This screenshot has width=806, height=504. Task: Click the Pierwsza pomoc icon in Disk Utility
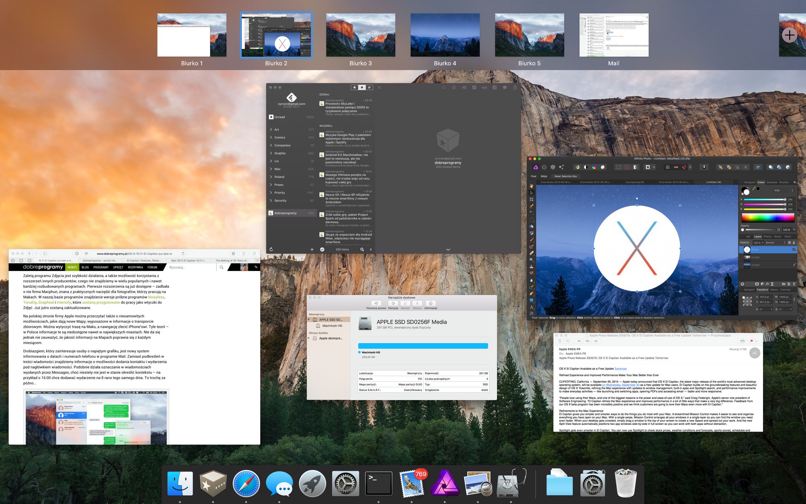(376, 303)
